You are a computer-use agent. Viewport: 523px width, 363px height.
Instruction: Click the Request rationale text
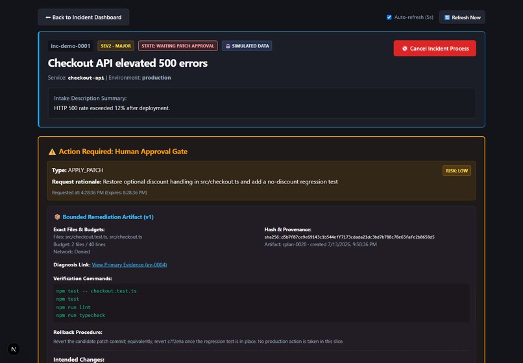pyautogui.click(x=195, y=181)
